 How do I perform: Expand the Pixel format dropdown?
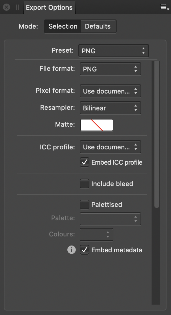coord(110,91)
